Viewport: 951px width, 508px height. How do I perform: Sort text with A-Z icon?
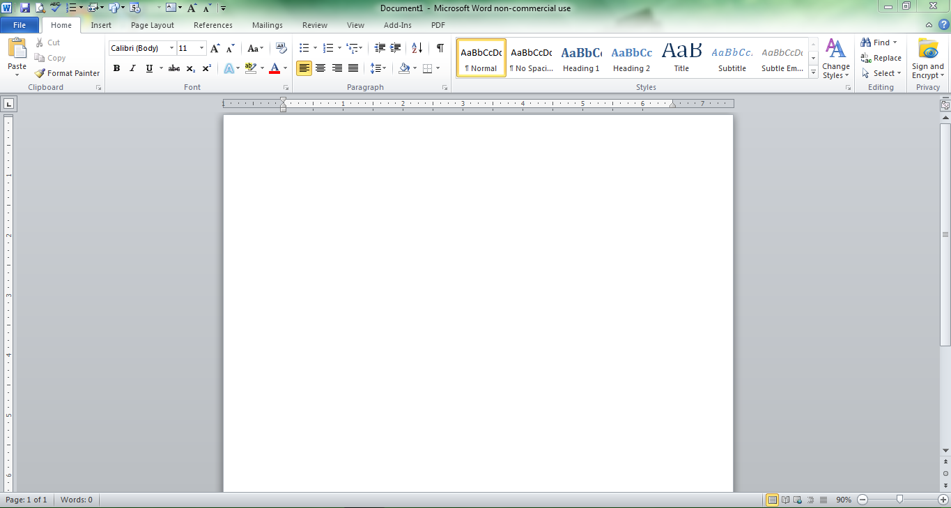click(x=417, y=48)
